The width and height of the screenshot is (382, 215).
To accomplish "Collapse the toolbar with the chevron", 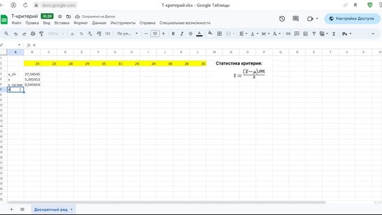I will 373,33.
